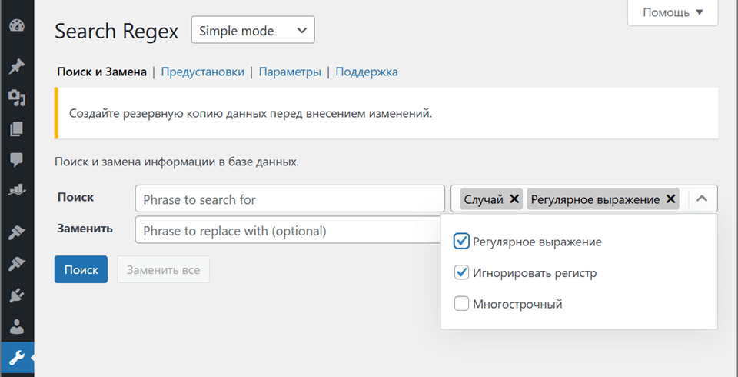Viewport: 738px width, 377px height.
Task: Open Users person sidebar icon
Action: tap(17, 326)
